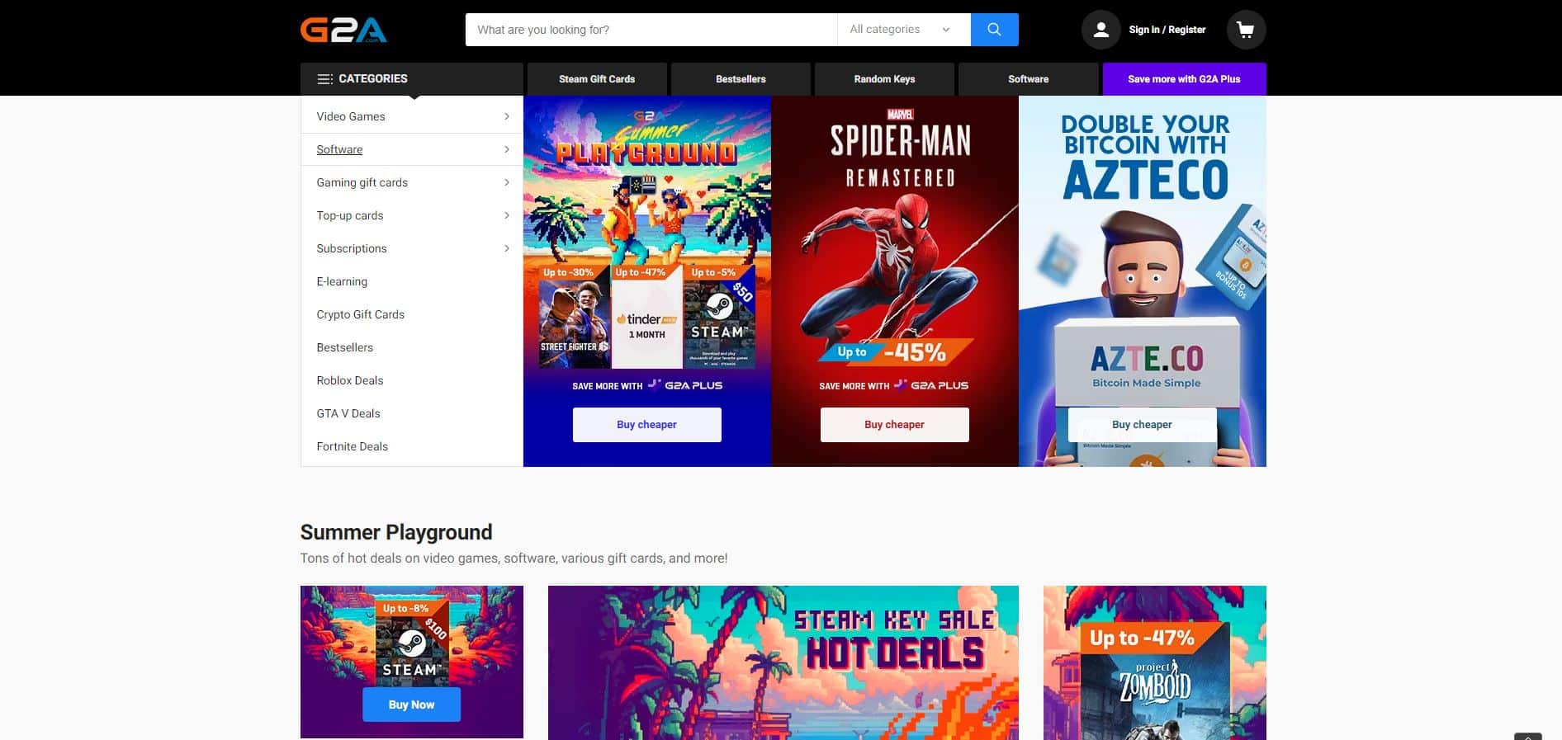Click Buy cheaper on Azteco banner
Screen dimensions: 1562x740
(x=1142, y=425)
